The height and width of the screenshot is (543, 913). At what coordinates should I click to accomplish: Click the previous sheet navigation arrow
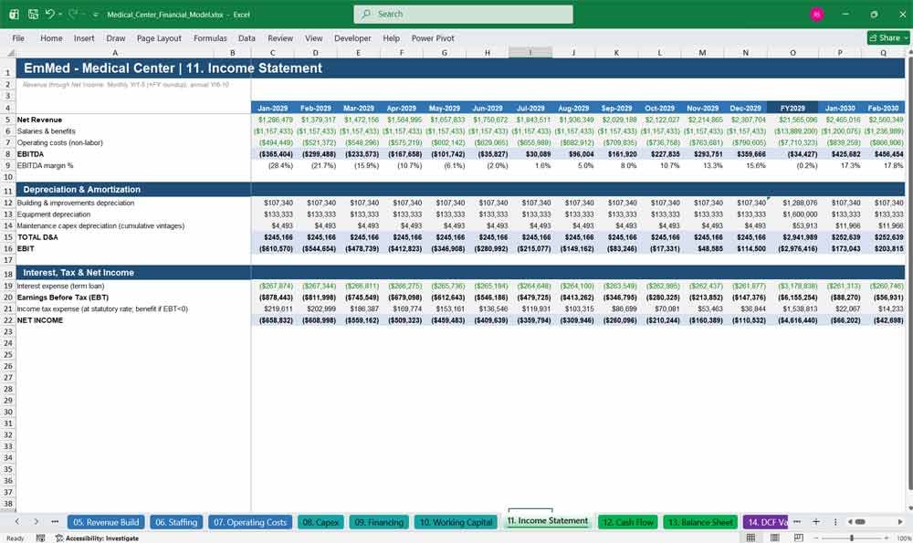pos(17,521)
